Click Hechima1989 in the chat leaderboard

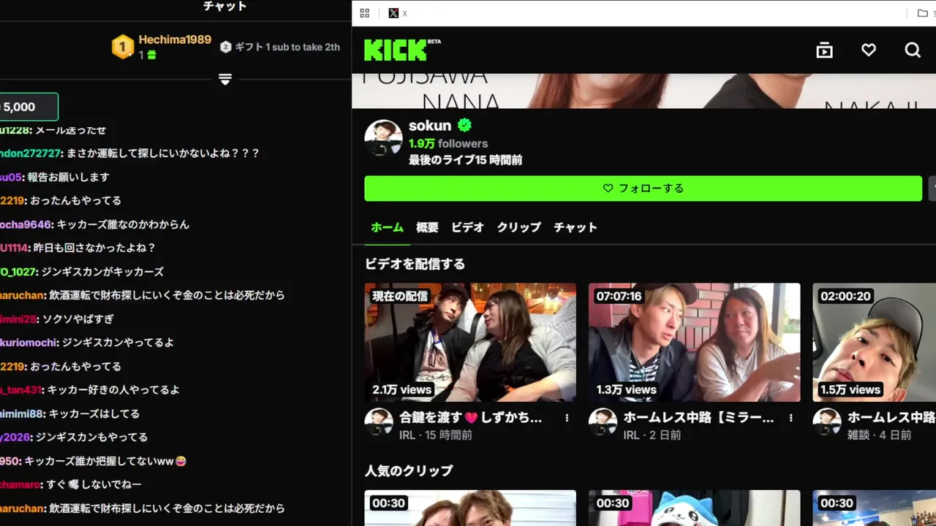tap(175, 39)
